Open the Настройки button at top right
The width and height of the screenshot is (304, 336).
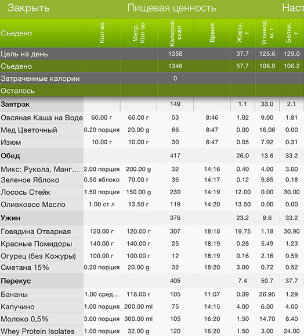point(293,8)
